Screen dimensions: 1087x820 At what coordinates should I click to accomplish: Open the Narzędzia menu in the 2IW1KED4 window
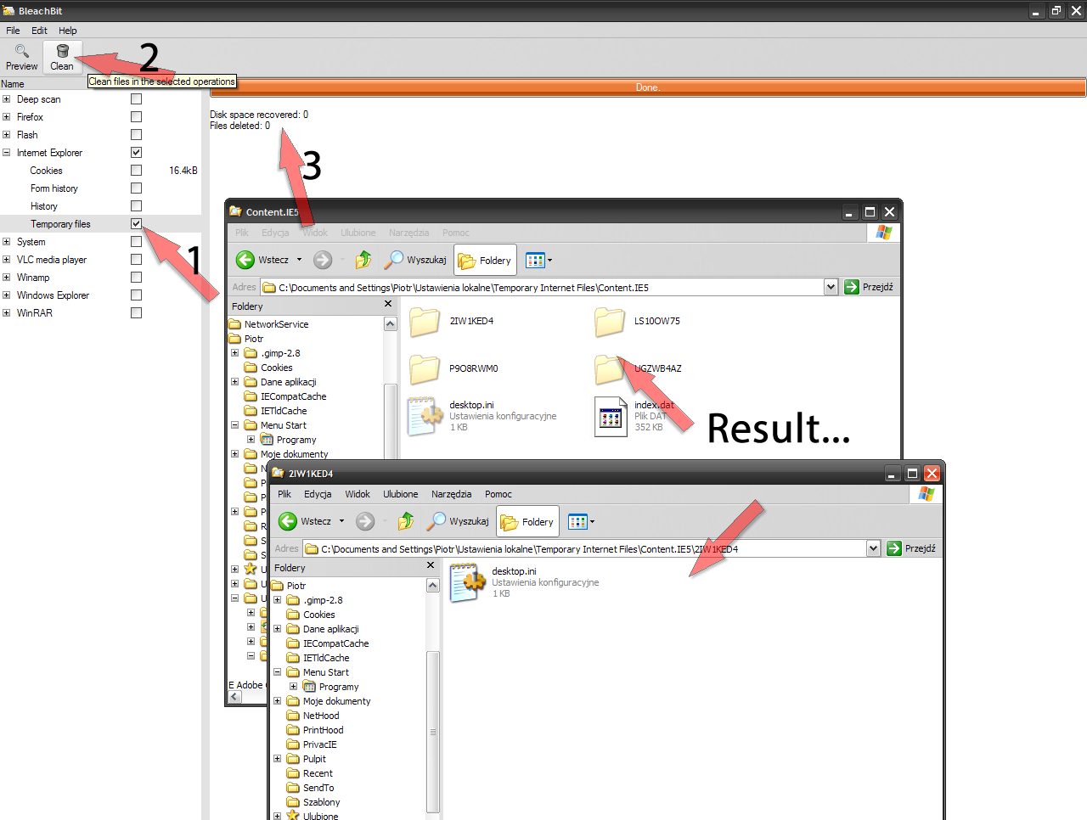coord(452,494)
